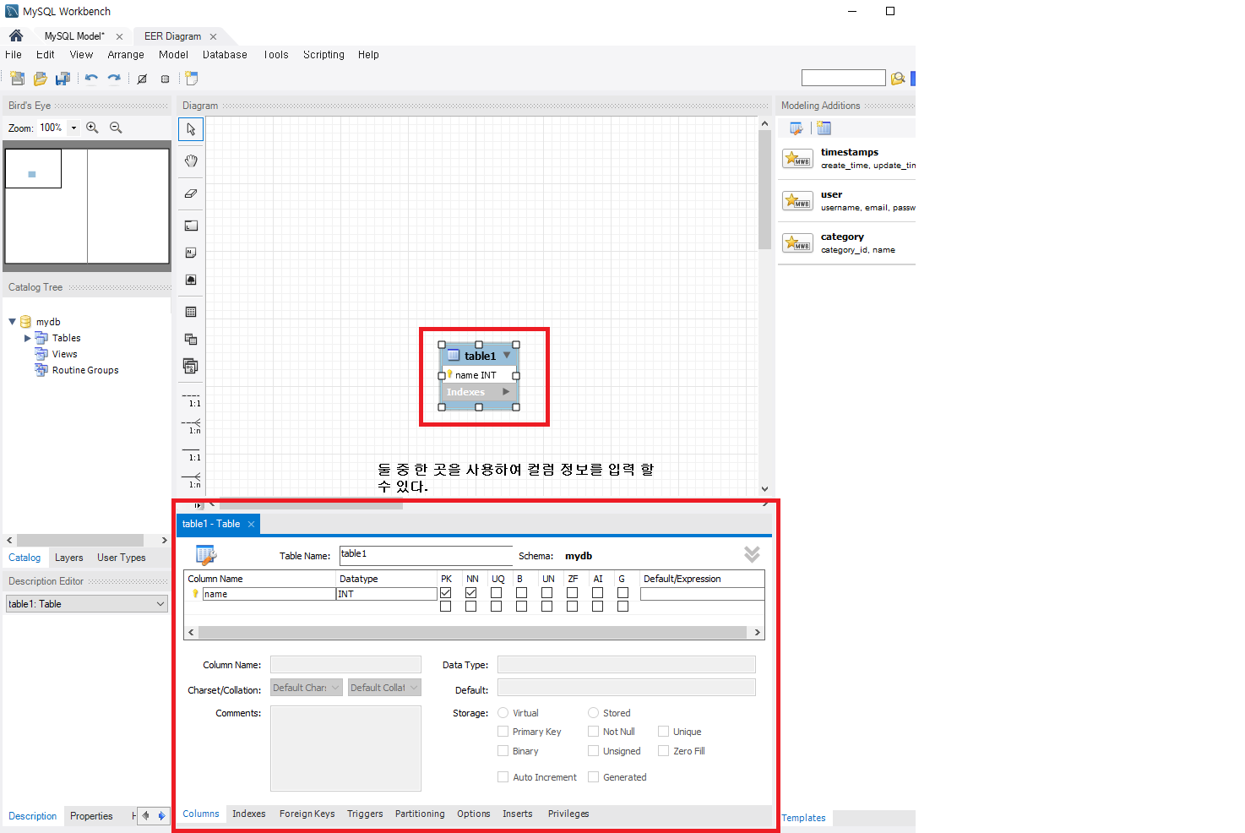The width and height of the screenshot is (1245, 833).
Task: Switch to the Indexes tab
Action: [x=249, y=814]
